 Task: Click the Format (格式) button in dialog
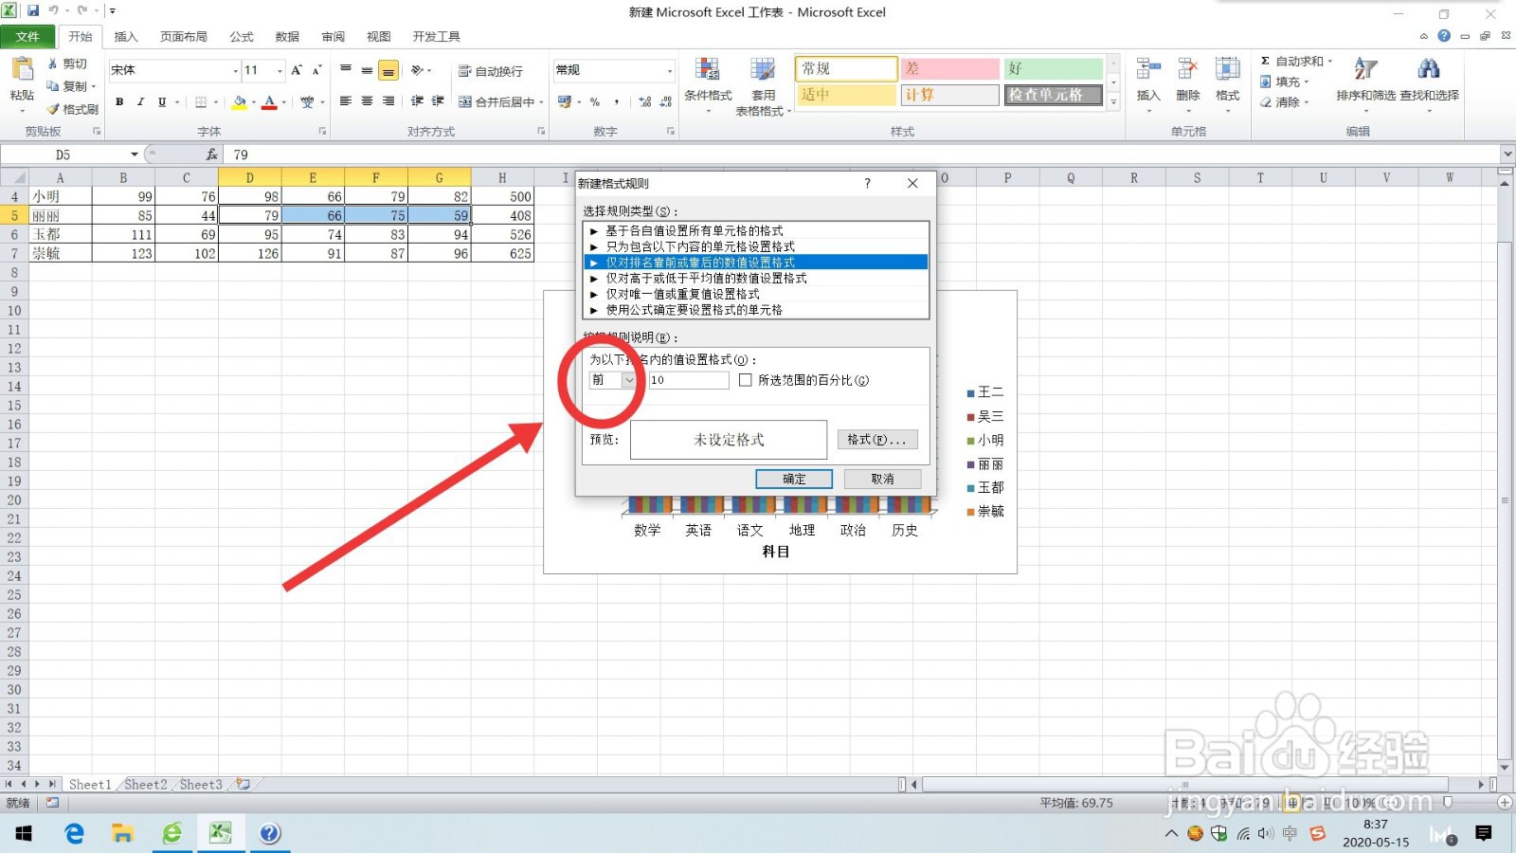coord(876,440)
